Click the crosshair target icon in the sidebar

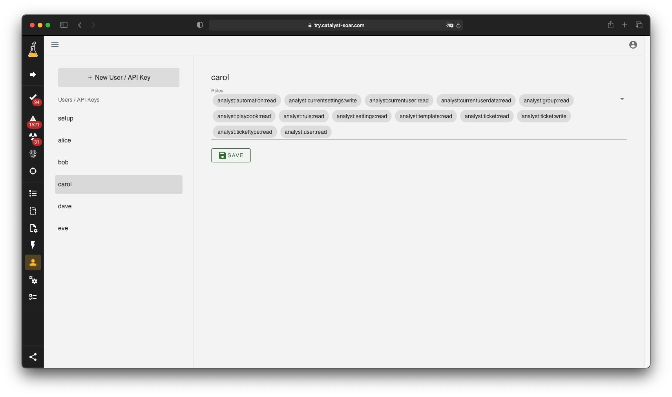pyautogui.click(x=33, y=171)
